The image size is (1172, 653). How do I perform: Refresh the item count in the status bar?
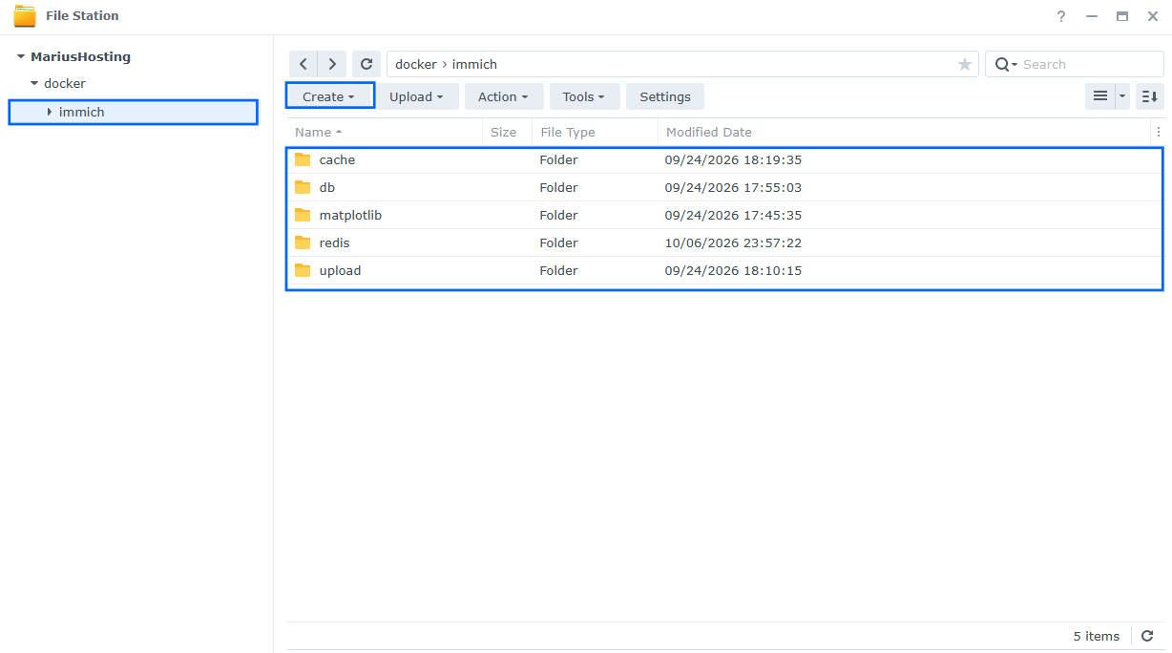(x=1148, y=636)
